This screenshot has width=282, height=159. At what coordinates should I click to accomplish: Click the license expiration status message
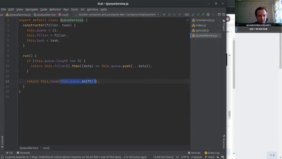point(76,157)
